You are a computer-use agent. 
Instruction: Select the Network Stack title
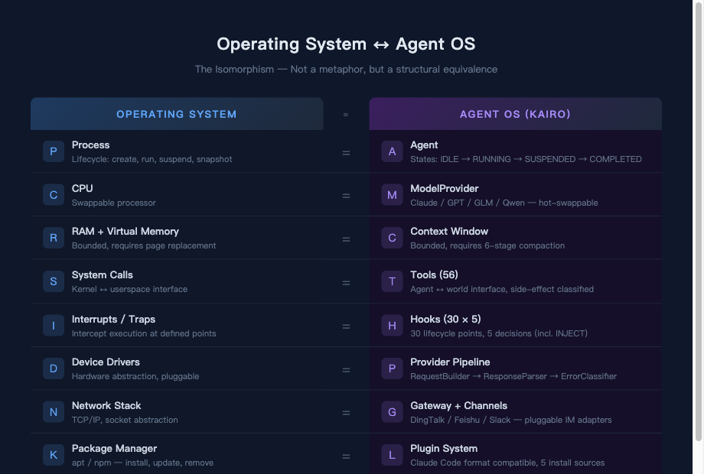(106, 405)
